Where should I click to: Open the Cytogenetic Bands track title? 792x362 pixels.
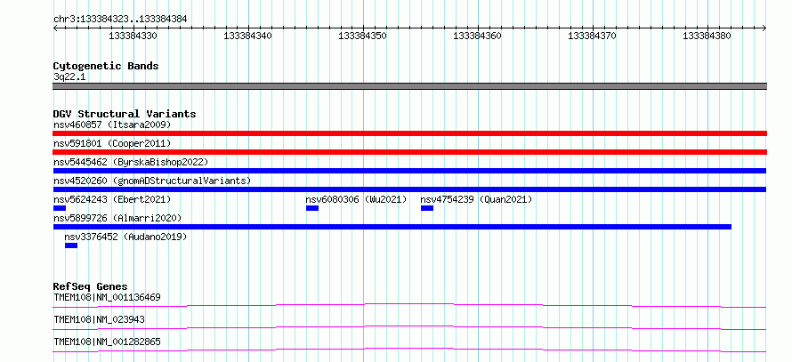(106, 66)
